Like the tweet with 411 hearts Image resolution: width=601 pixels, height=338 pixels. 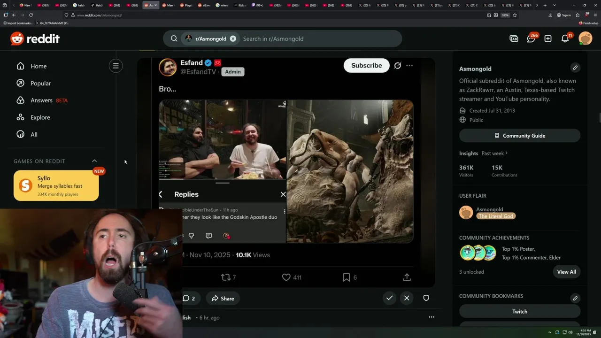[286, 277]
